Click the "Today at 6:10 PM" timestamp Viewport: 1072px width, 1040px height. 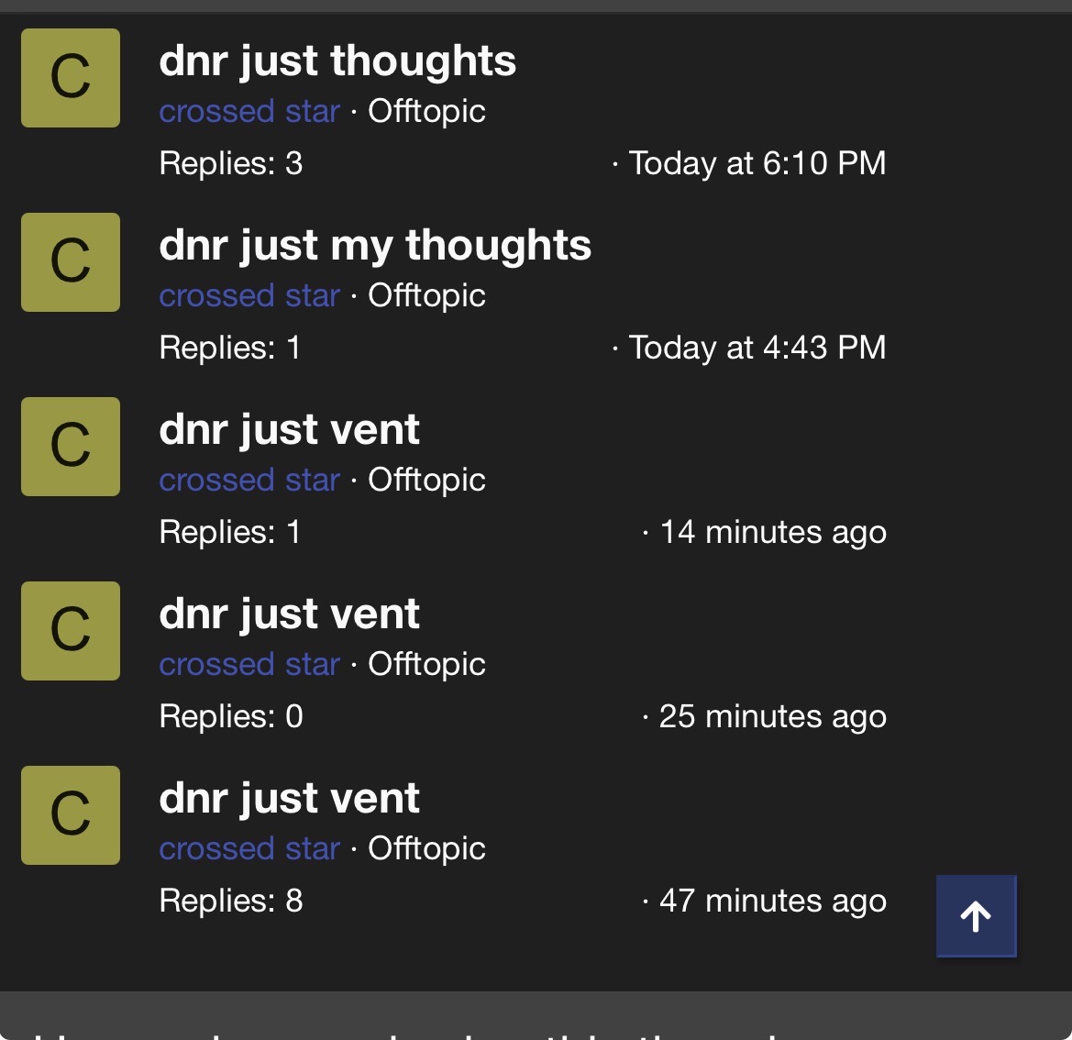(757, 163)
